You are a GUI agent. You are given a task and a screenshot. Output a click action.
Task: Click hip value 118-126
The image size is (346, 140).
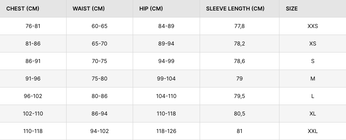coord(166,131)
